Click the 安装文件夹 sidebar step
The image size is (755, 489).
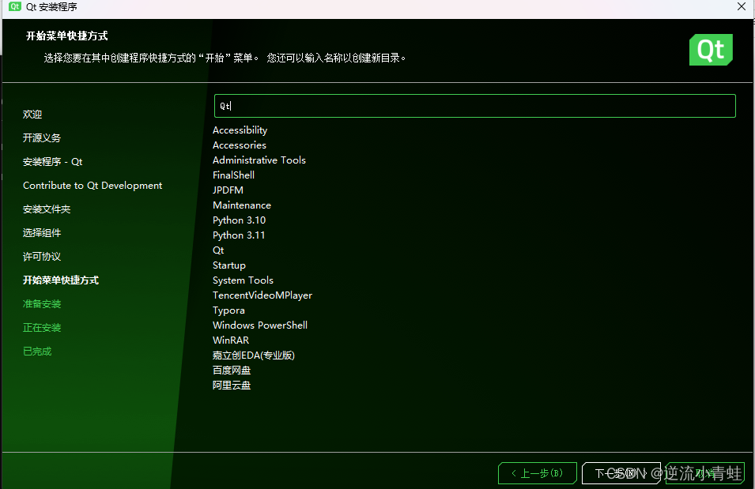coord(46,209)
